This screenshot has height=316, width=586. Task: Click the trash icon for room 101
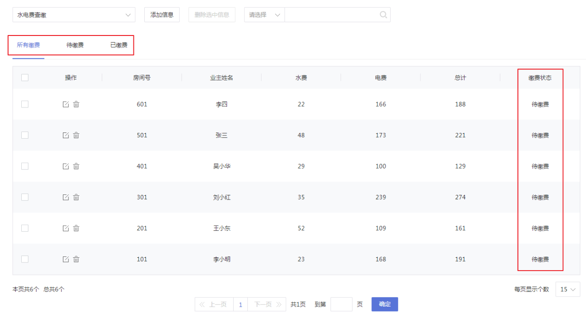(76, 259)
